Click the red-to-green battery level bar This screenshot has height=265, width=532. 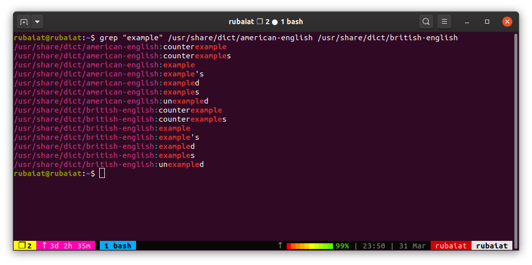point(309,246)
